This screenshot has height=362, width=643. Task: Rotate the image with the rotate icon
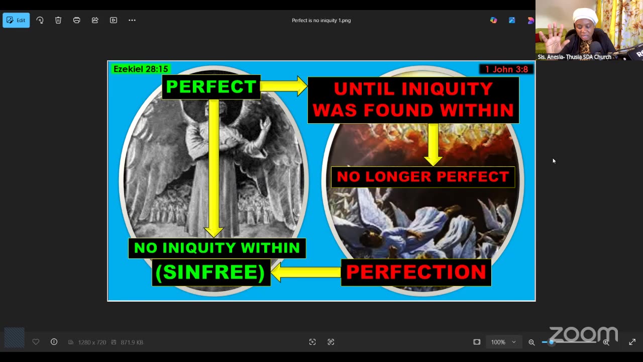coord(40,20)
